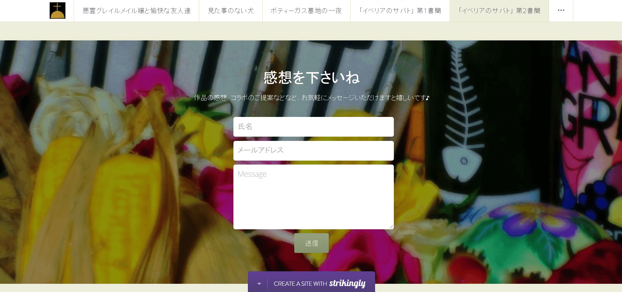Open the 悪霊グレイルメイル嬢と愉快な友人達 menu item

(136, 11)
